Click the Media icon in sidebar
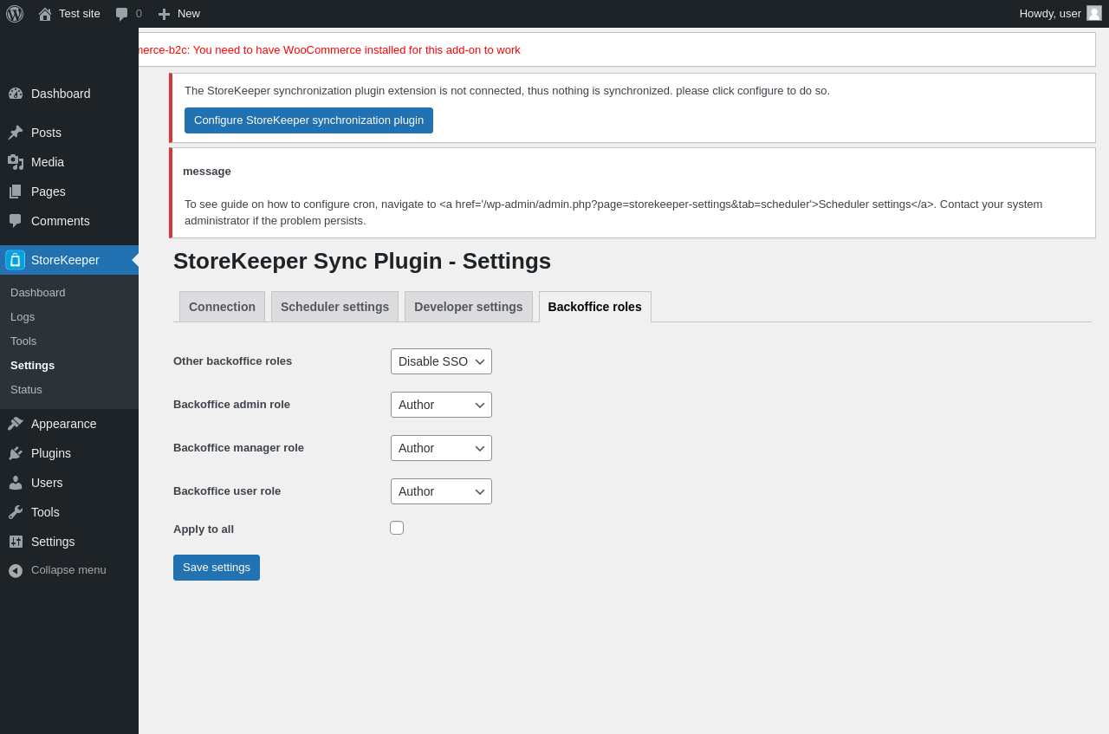Screen dimensions: 1109x734 (16, 162)
